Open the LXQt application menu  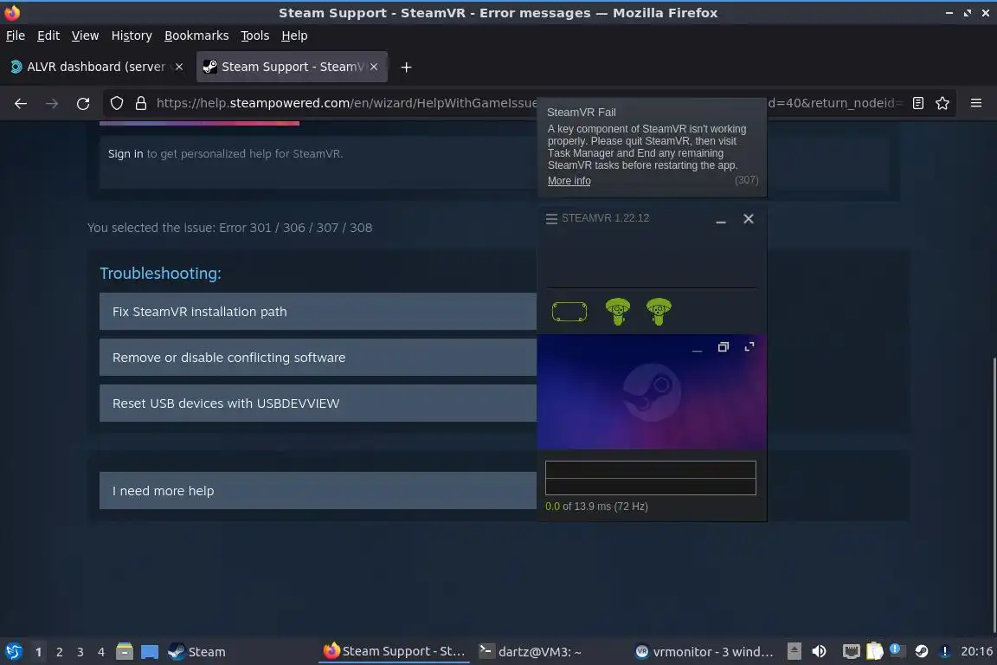tap(13, 651)
